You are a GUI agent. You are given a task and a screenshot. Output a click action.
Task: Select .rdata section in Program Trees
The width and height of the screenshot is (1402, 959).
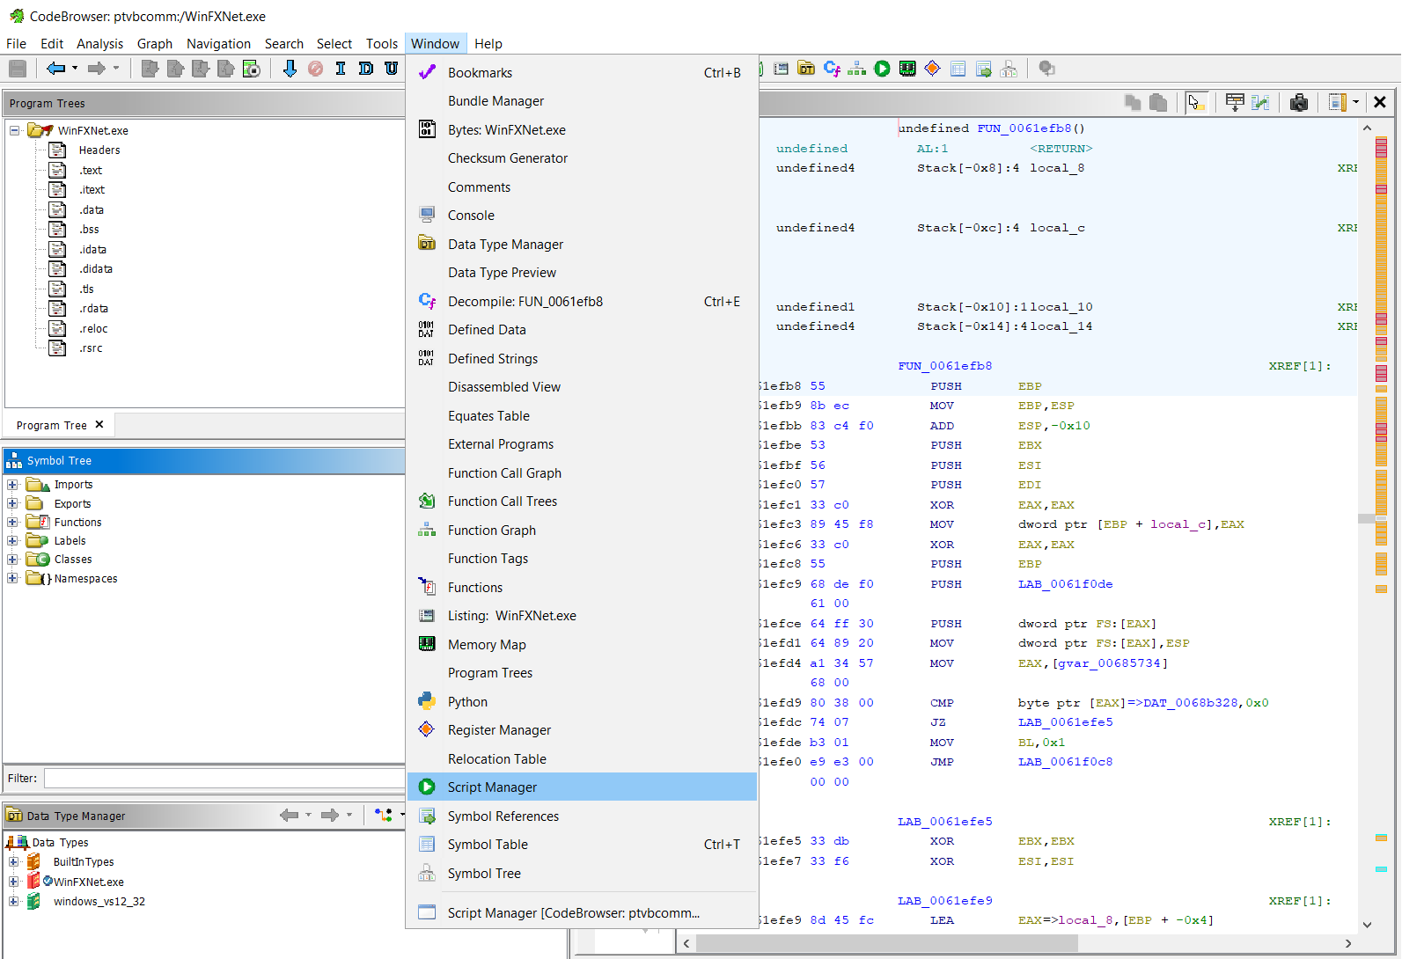[x=93, y=309]
